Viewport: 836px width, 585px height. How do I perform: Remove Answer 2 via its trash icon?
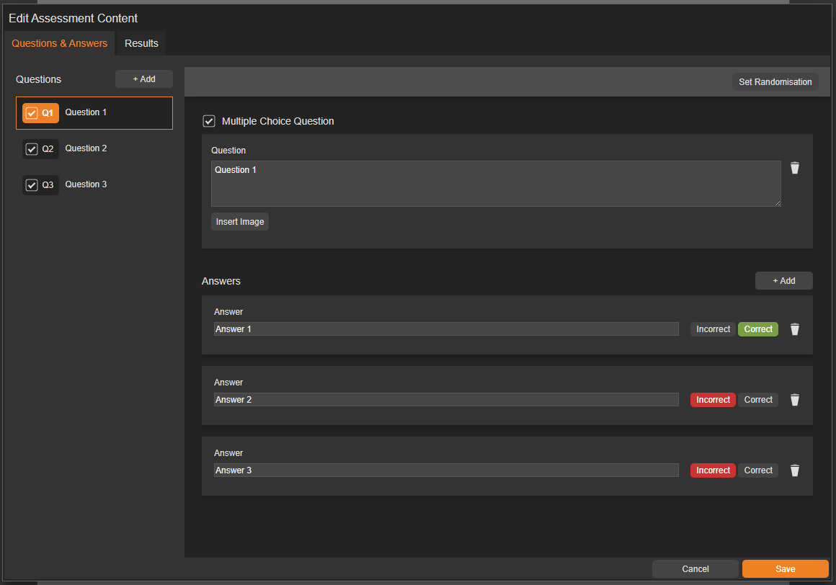point(795,400)
